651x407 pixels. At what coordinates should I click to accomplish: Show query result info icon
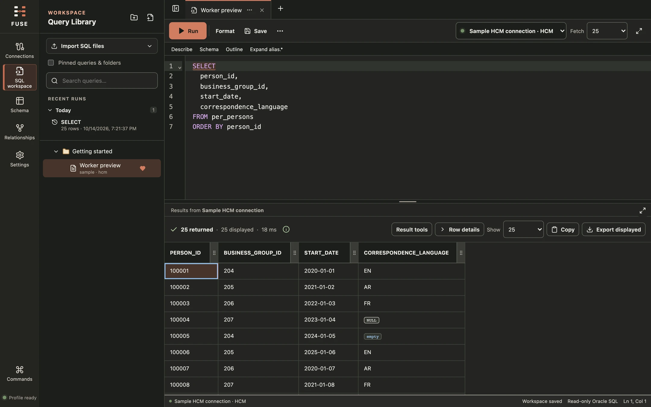click(x=286, y=229)
